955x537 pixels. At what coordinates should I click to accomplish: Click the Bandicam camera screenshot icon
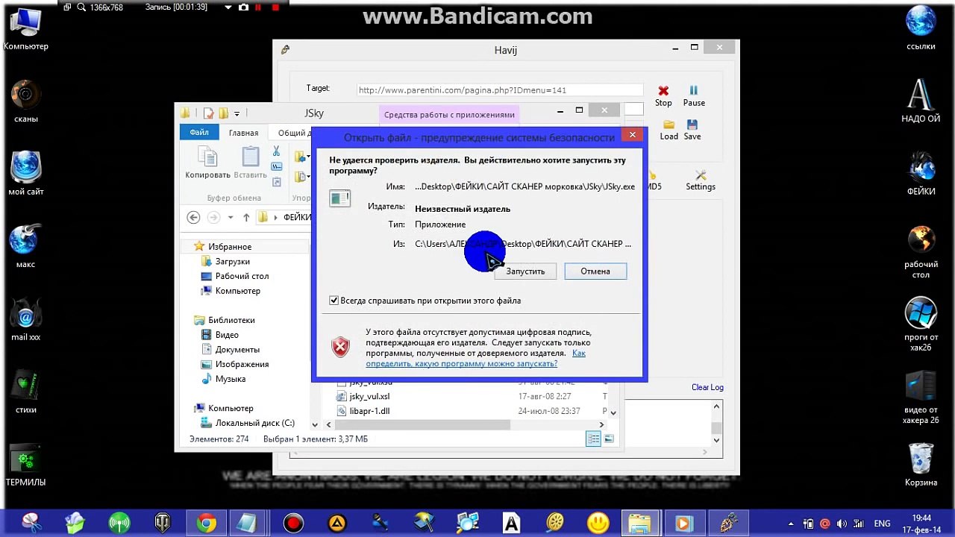pos(243,7)
